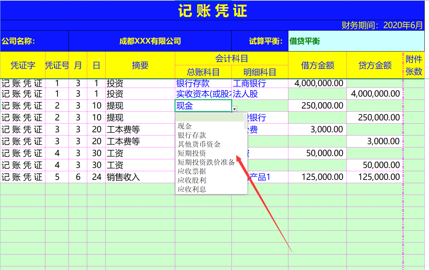This screenshot has width=429, height=270.
Task: Select the first row 银行存款 cell
Action: (203, 83)
